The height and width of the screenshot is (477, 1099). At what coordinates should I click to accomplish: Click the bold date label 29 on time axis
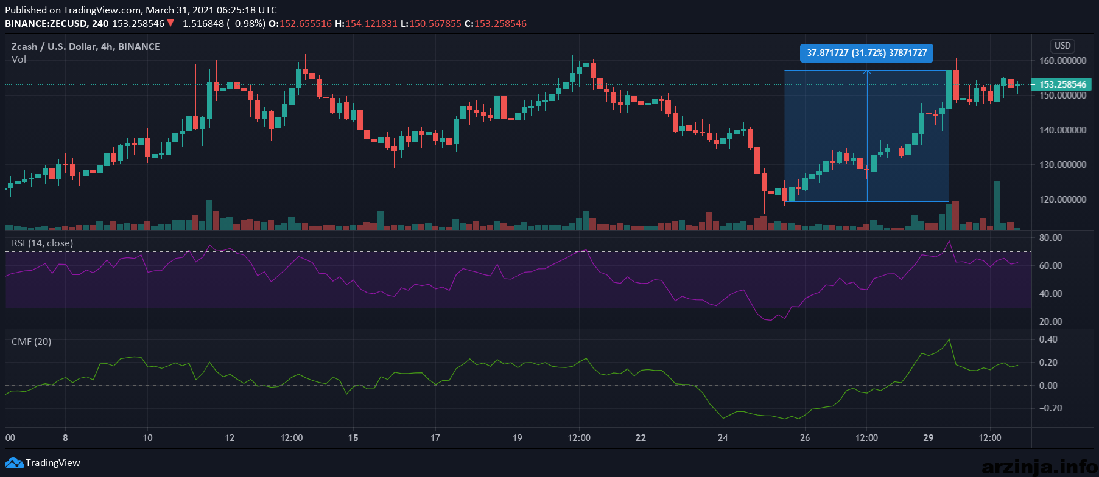[928, 438]
